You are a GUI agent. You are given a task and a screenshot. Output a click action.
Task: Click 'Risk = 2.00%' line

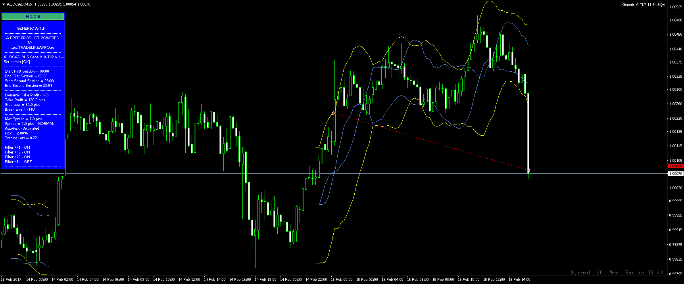click(16, 133)
